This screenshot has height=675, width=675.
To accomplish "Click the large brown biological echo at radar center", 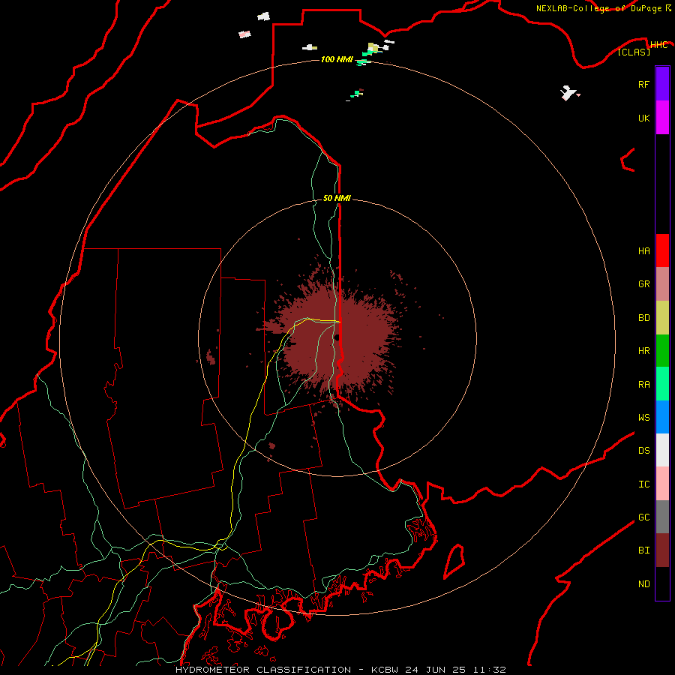I will 338,340.
